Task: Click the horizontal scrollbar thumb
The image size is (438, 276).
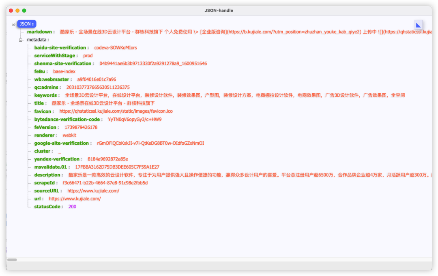Action: pos(12,260)
